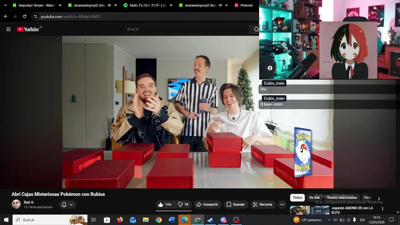Open Jugando AMONG US con LA ÉLITE title
The height and width of the screenshot is (225, 400).
[352, 210]
